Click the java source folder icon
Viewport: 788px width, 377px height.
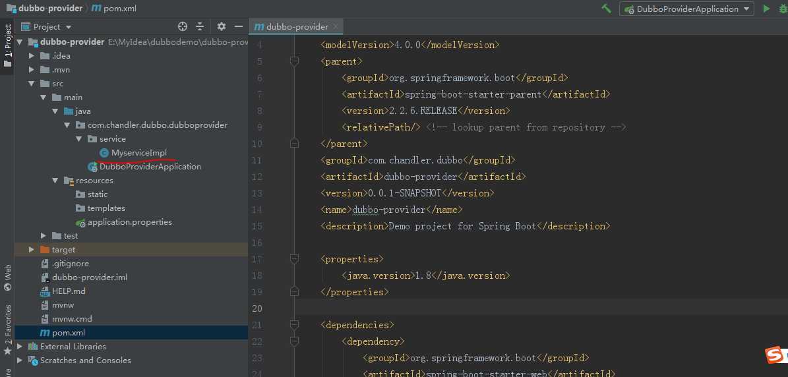coord(69,111)
